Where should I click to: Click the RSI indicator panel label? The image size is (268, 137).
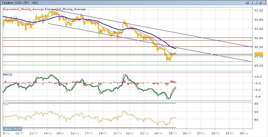(5, 104)
